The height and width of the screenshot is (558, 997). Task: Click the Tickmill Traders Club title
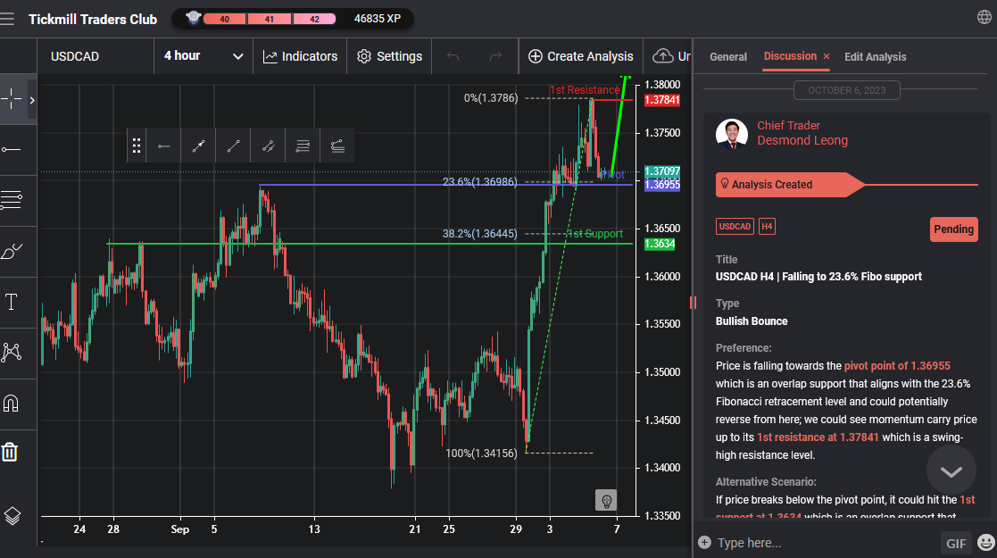coord(93,19)
